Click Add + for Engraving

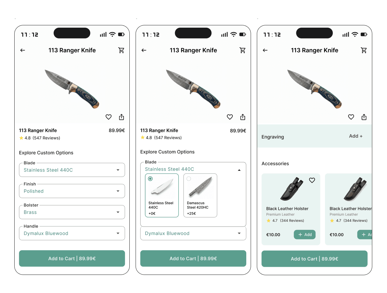356,136
